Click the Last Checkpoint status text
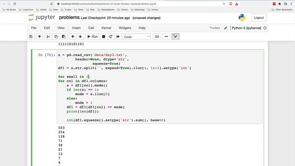 point(106,18)
